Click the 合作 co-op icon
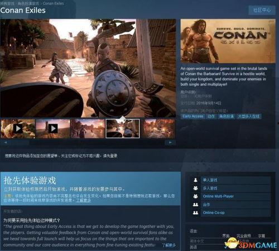 pos(195,205)
